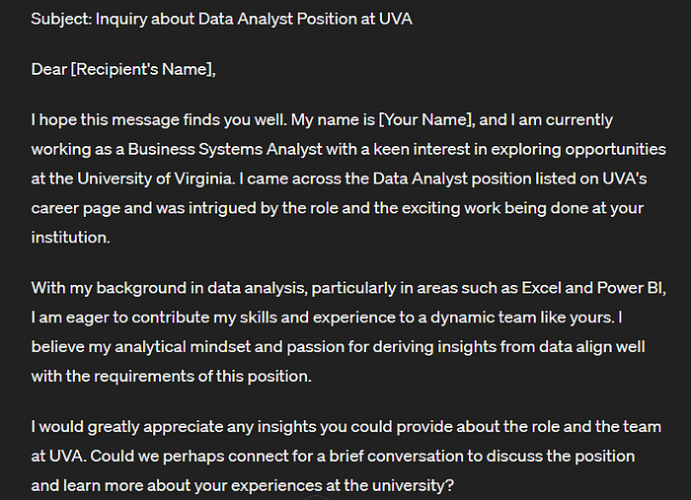Click the words "Power BI"
Image resolution: width=691 pixels, height=500 pixels.
(x=630, y=288)
